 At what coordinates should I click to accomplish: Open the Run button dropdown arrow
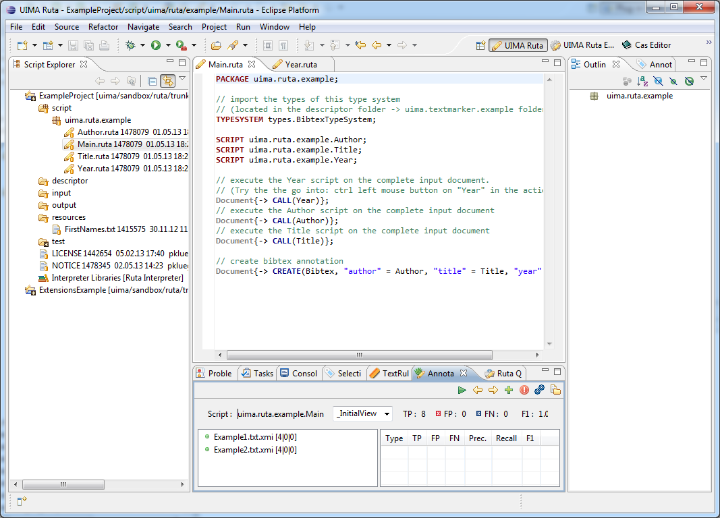167,45
